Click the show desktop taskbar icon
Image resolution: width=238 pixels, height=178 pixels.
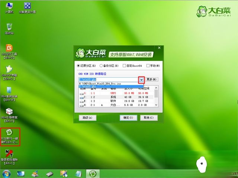21,174
